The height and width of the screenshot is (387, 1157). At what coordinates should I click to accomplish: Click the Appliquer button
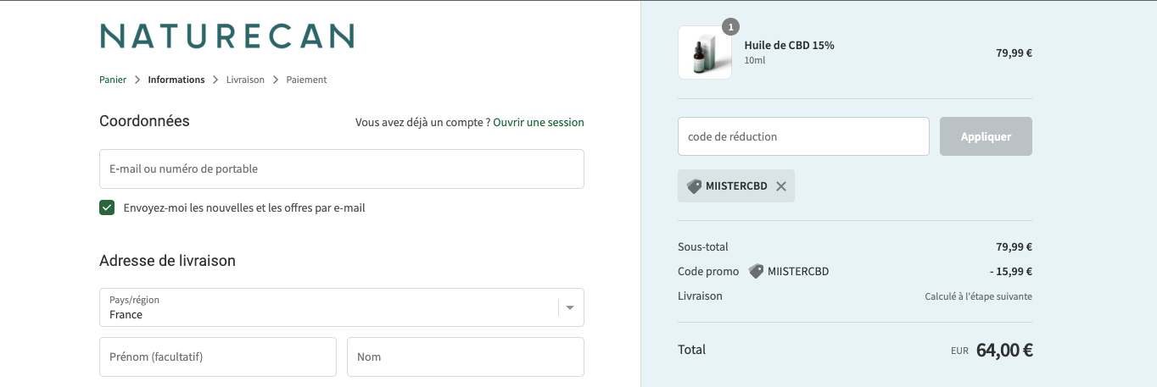point(986,136)
